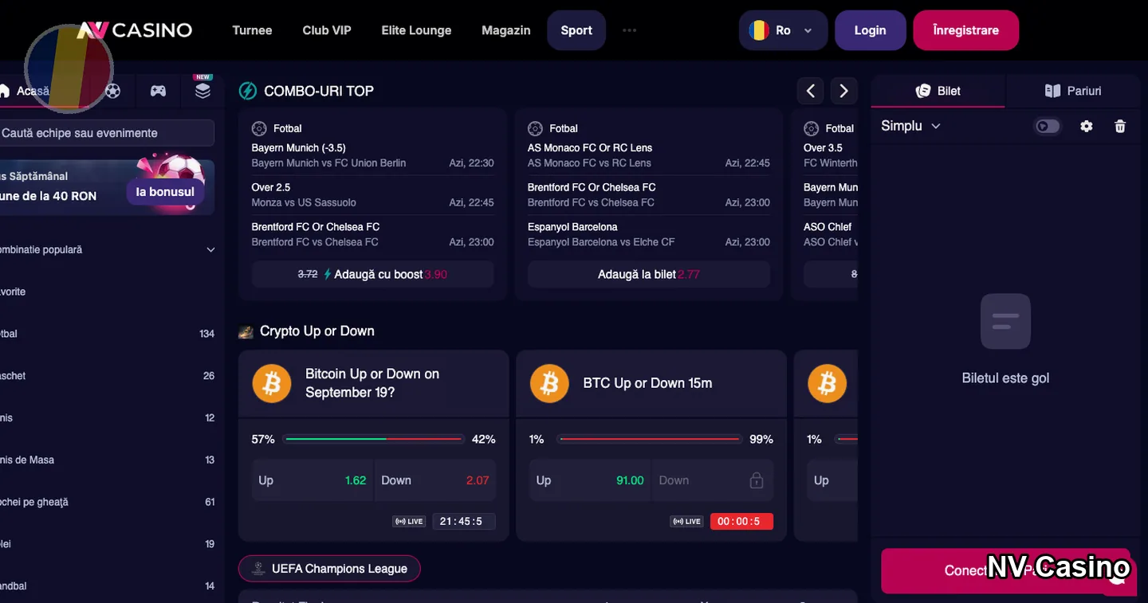The height and width of the screenshot is (603, 1148).
Task: Click the red 00:00:5 countdown timer
Action: point(741,522)
